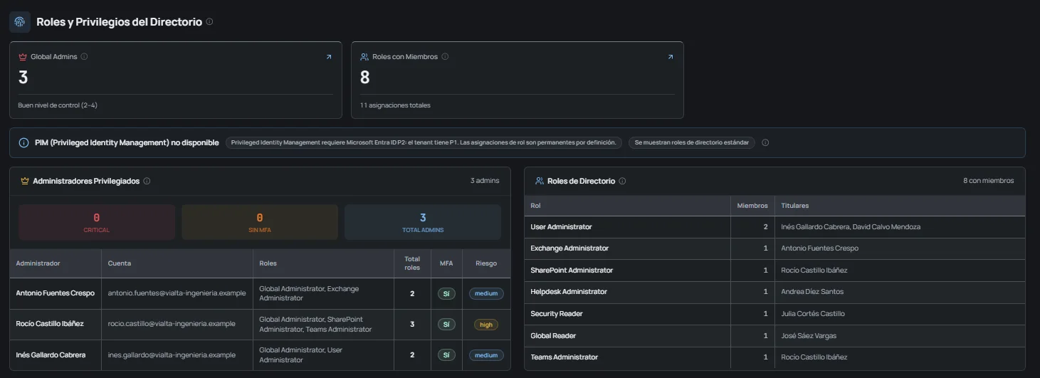The width and height of the screenshot is (1040, 378).
Task: Click the 'high' risk badge
Action: 486,325
